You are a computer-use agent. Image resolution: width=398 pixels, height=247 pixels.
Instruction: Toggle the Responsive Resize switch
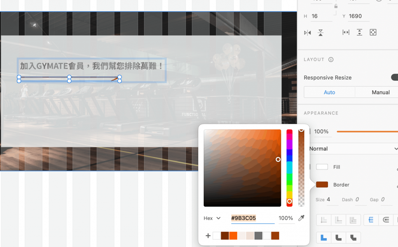pyautogui.click(x=395, y=77)
